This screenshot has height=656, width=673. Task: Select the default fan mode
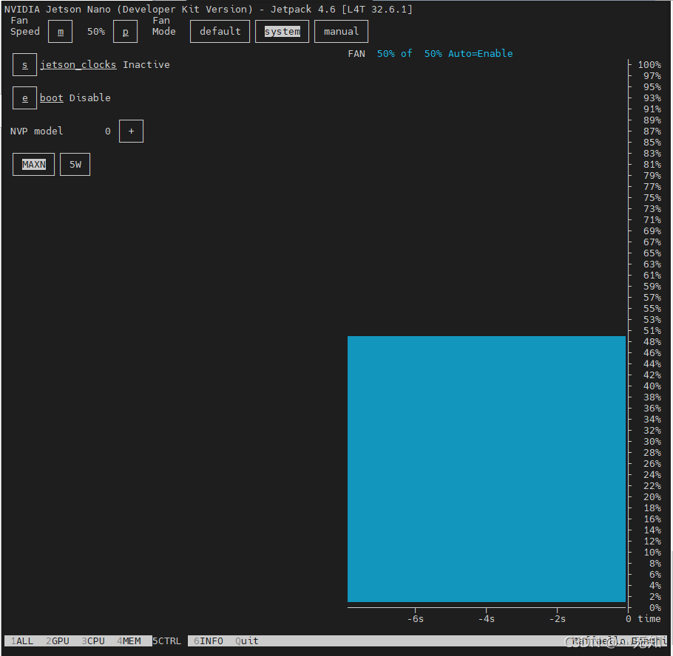[x=220, y=32]
